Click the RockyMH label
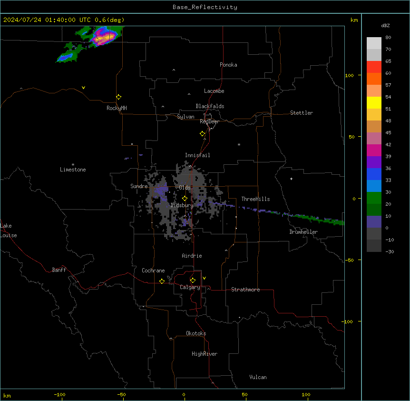The image size is (410, 401). pyautogui.click(x=117, y=108)
